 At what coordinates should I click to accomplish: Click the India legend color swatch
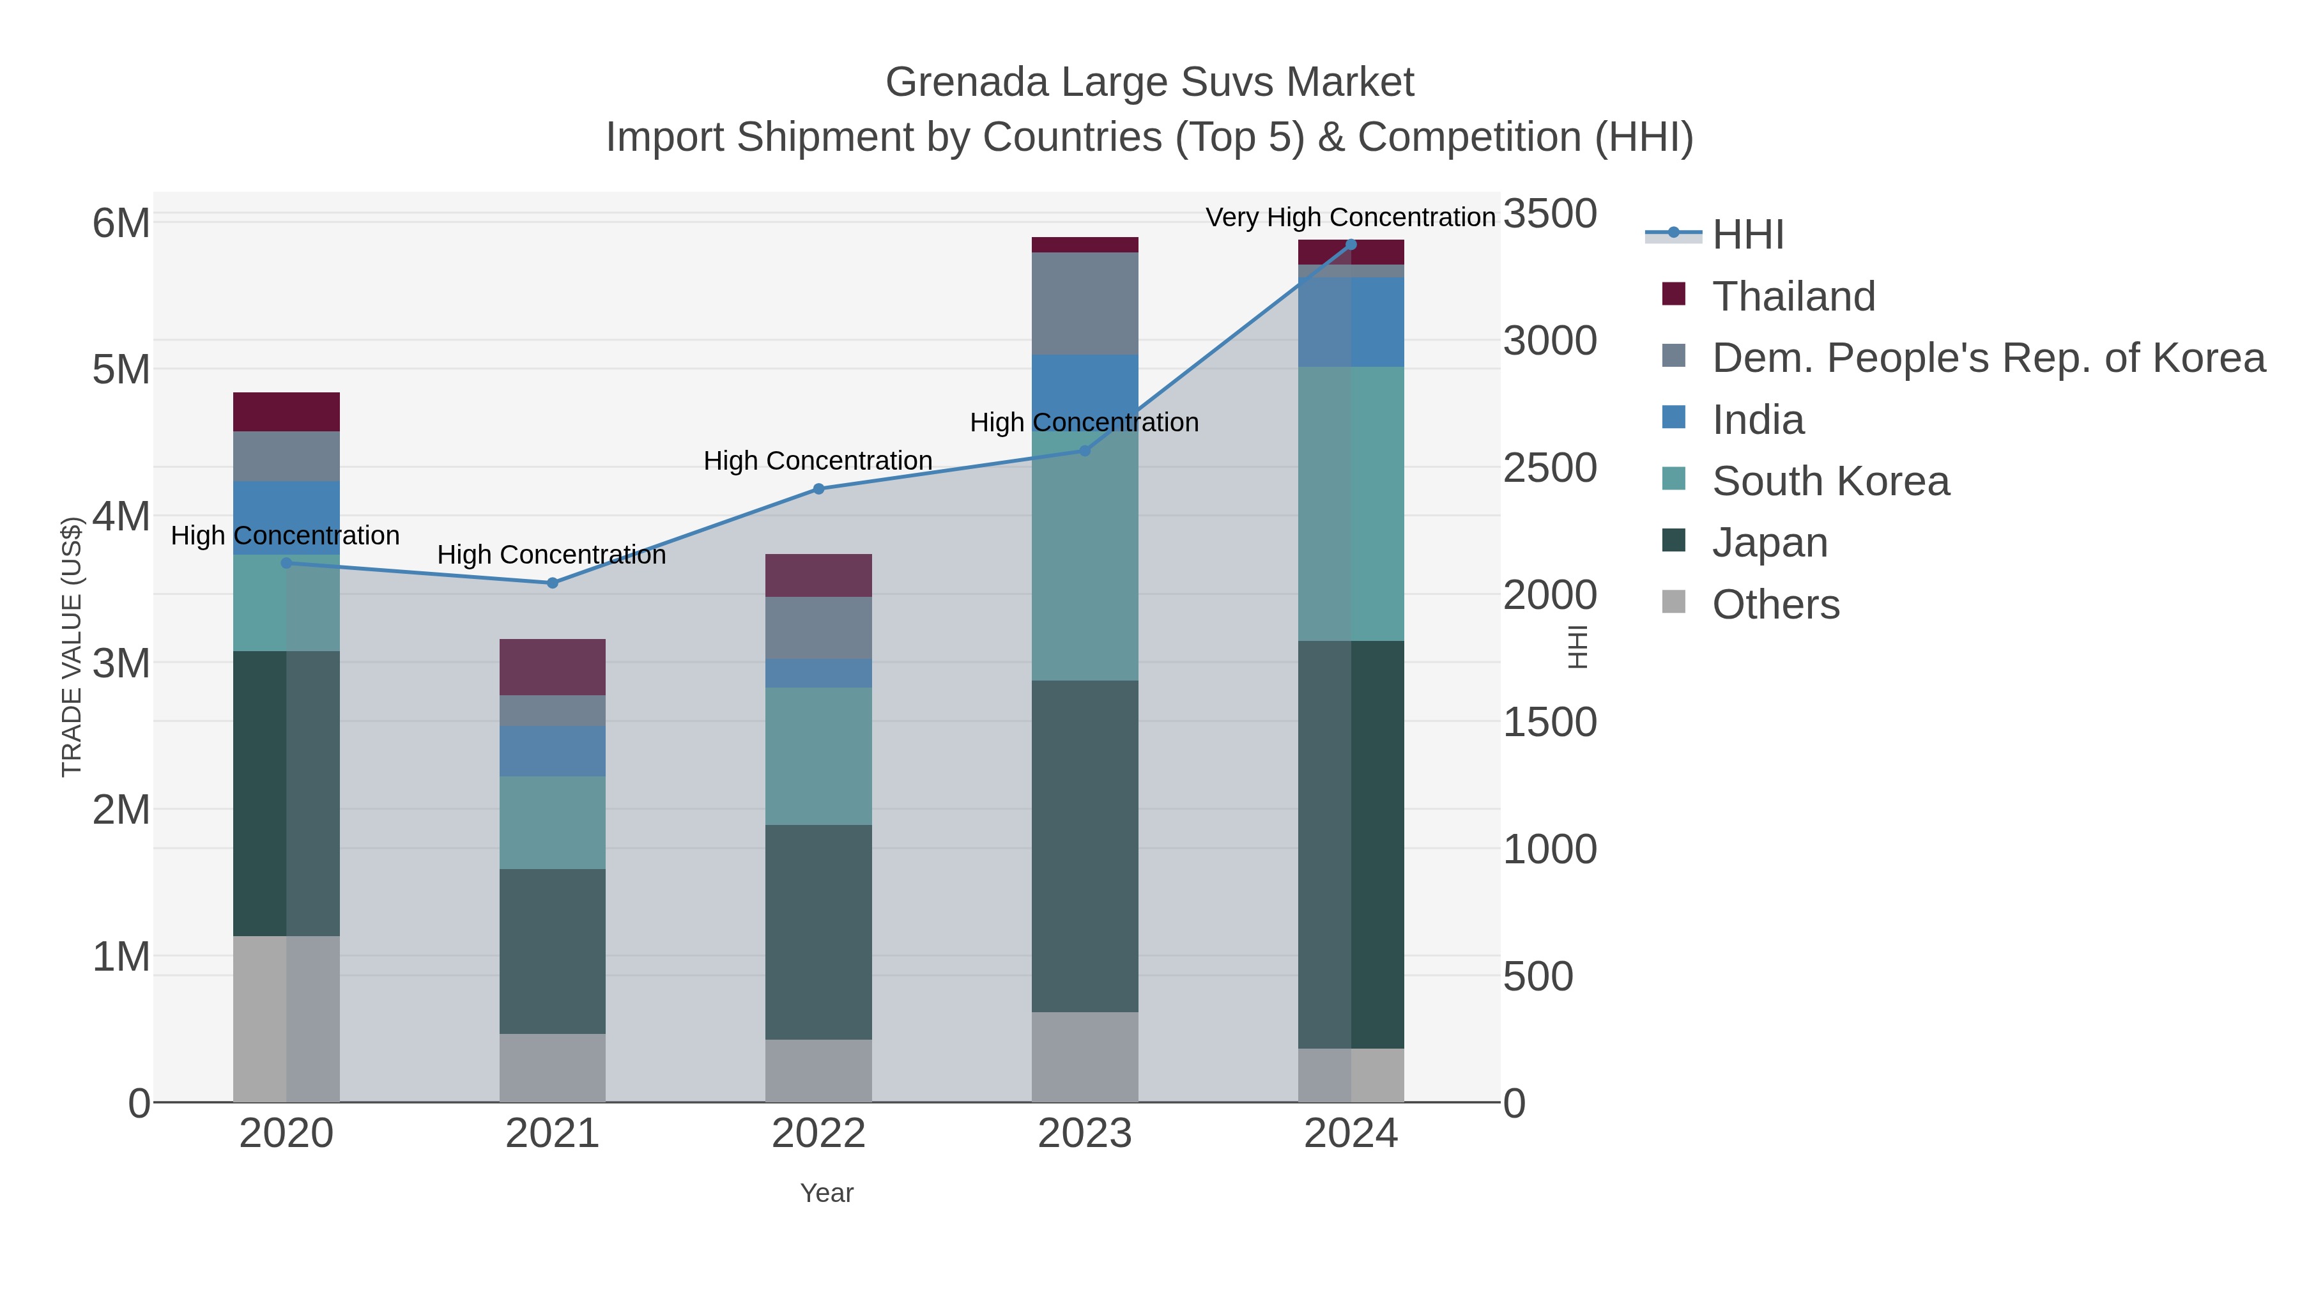pos(1673,417)
